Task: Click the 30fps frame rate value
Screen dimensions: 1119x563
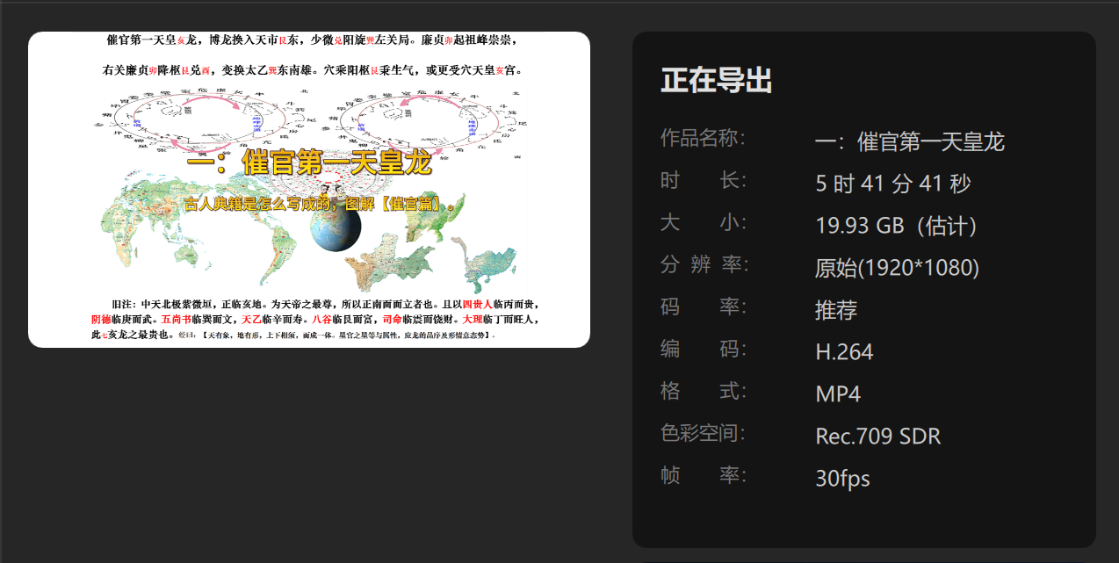Action: tap(842, 479)
